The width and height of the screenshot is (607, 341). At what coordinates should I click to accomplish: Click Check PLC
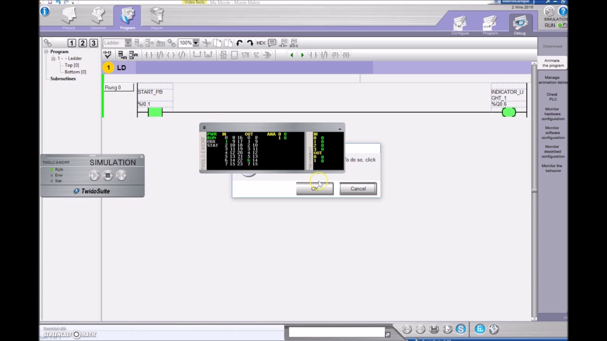point(552,97)
